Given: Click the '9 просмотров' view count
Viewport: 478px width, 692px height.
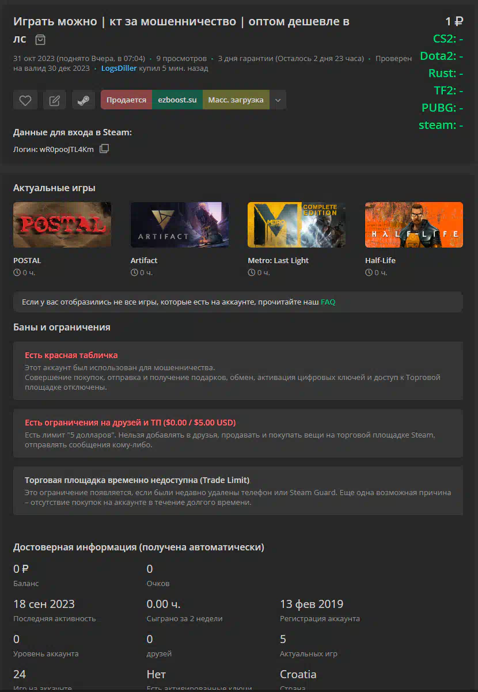Looking at the screenshot, I should click(181, 59).
